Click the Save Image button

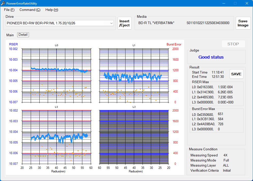[x=243, y=23]
